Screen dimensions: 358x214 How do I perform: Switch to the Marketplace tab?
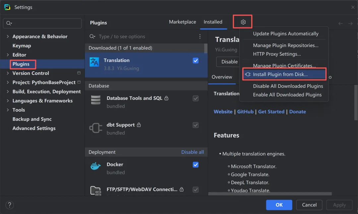tap(182, 22)
